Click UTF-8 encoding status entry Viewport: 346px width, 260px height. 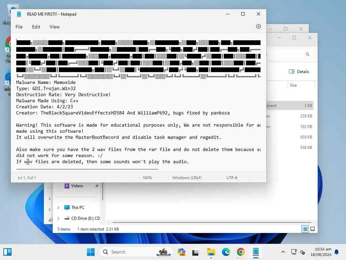pyautogui.click(x=232, y=177)
